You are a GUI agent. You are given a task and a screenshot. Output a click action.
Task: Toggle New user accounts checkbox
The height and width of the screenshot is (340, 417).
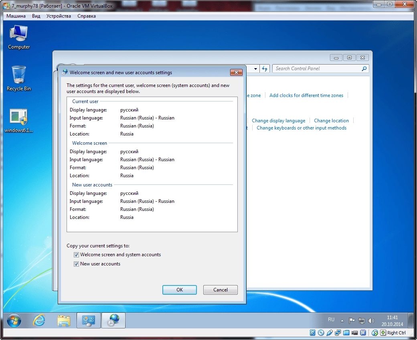tap(76, 264)
